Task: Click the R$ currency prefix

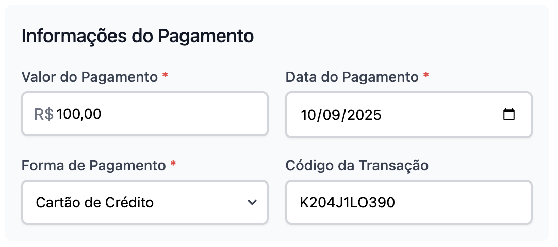Action: 44,114
